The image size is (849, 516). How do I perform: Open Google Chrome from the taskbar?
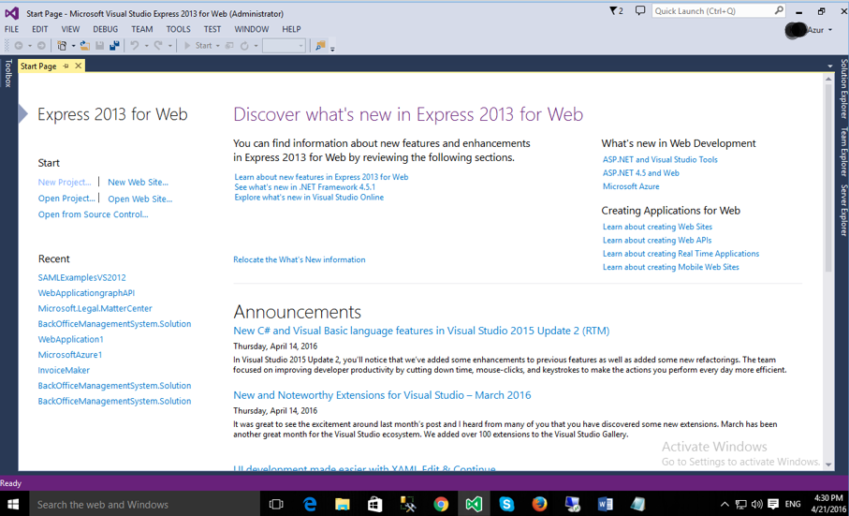pyautogui.click(x=441, y=504)
